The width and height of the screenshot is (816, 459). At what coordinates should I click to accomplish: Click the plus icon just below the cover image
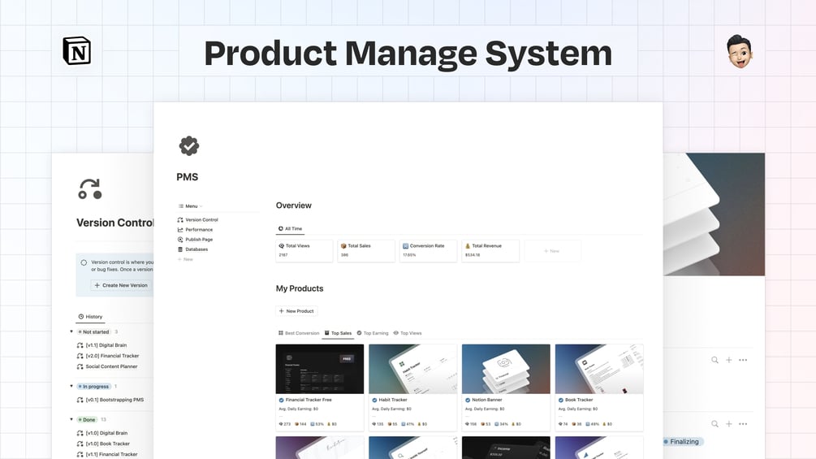tap(728, 360)
